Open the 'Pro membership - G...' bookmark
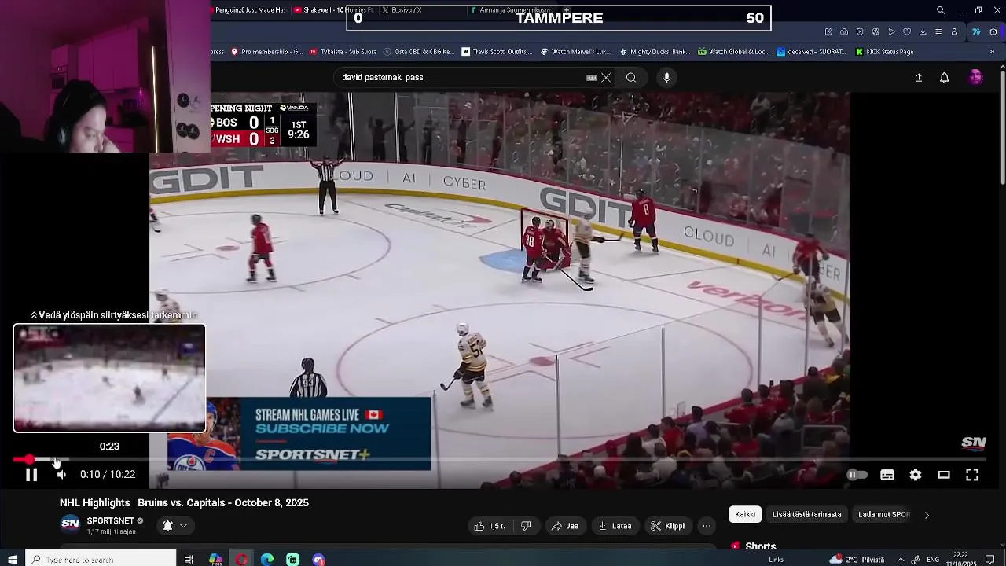1006x566 pixels. coord(267,52)
